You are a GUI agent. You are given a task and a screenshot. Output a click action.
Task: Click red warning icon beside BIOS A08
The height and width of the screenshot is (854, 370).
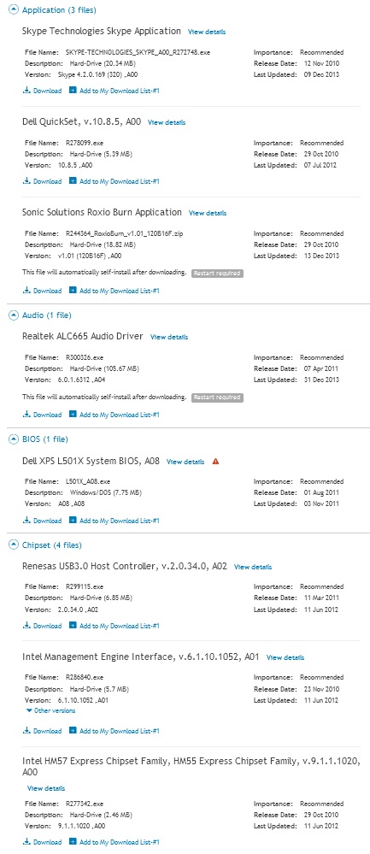coord(215,462)
